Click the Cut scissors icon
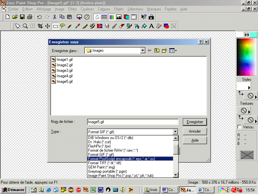The width and height of the screenshot is (258, 194). 55,17
